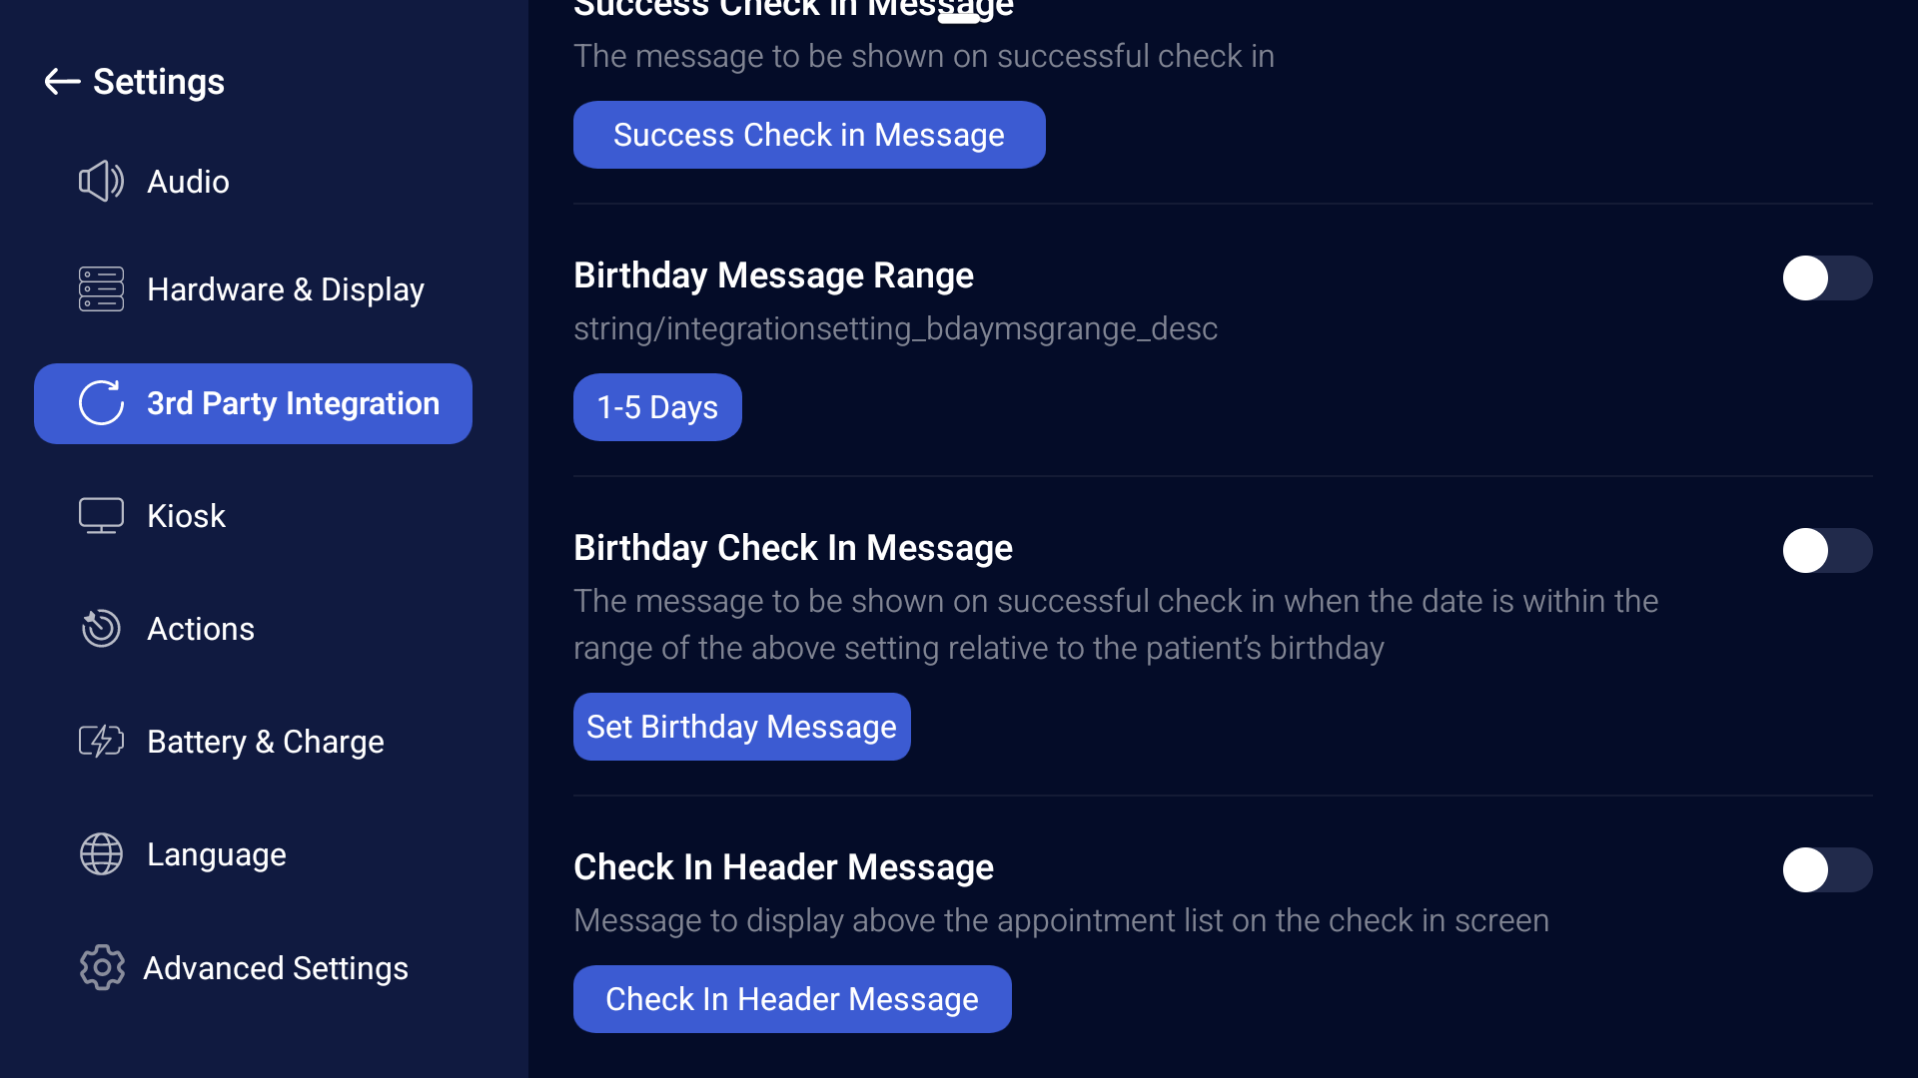
Task: Click the Set Birthday Message button
Action: 741,727
